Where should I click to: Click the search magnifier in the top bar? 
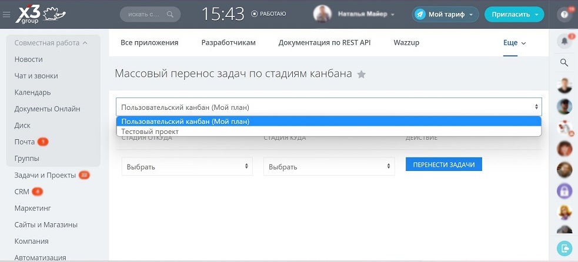tap(170, 14)
